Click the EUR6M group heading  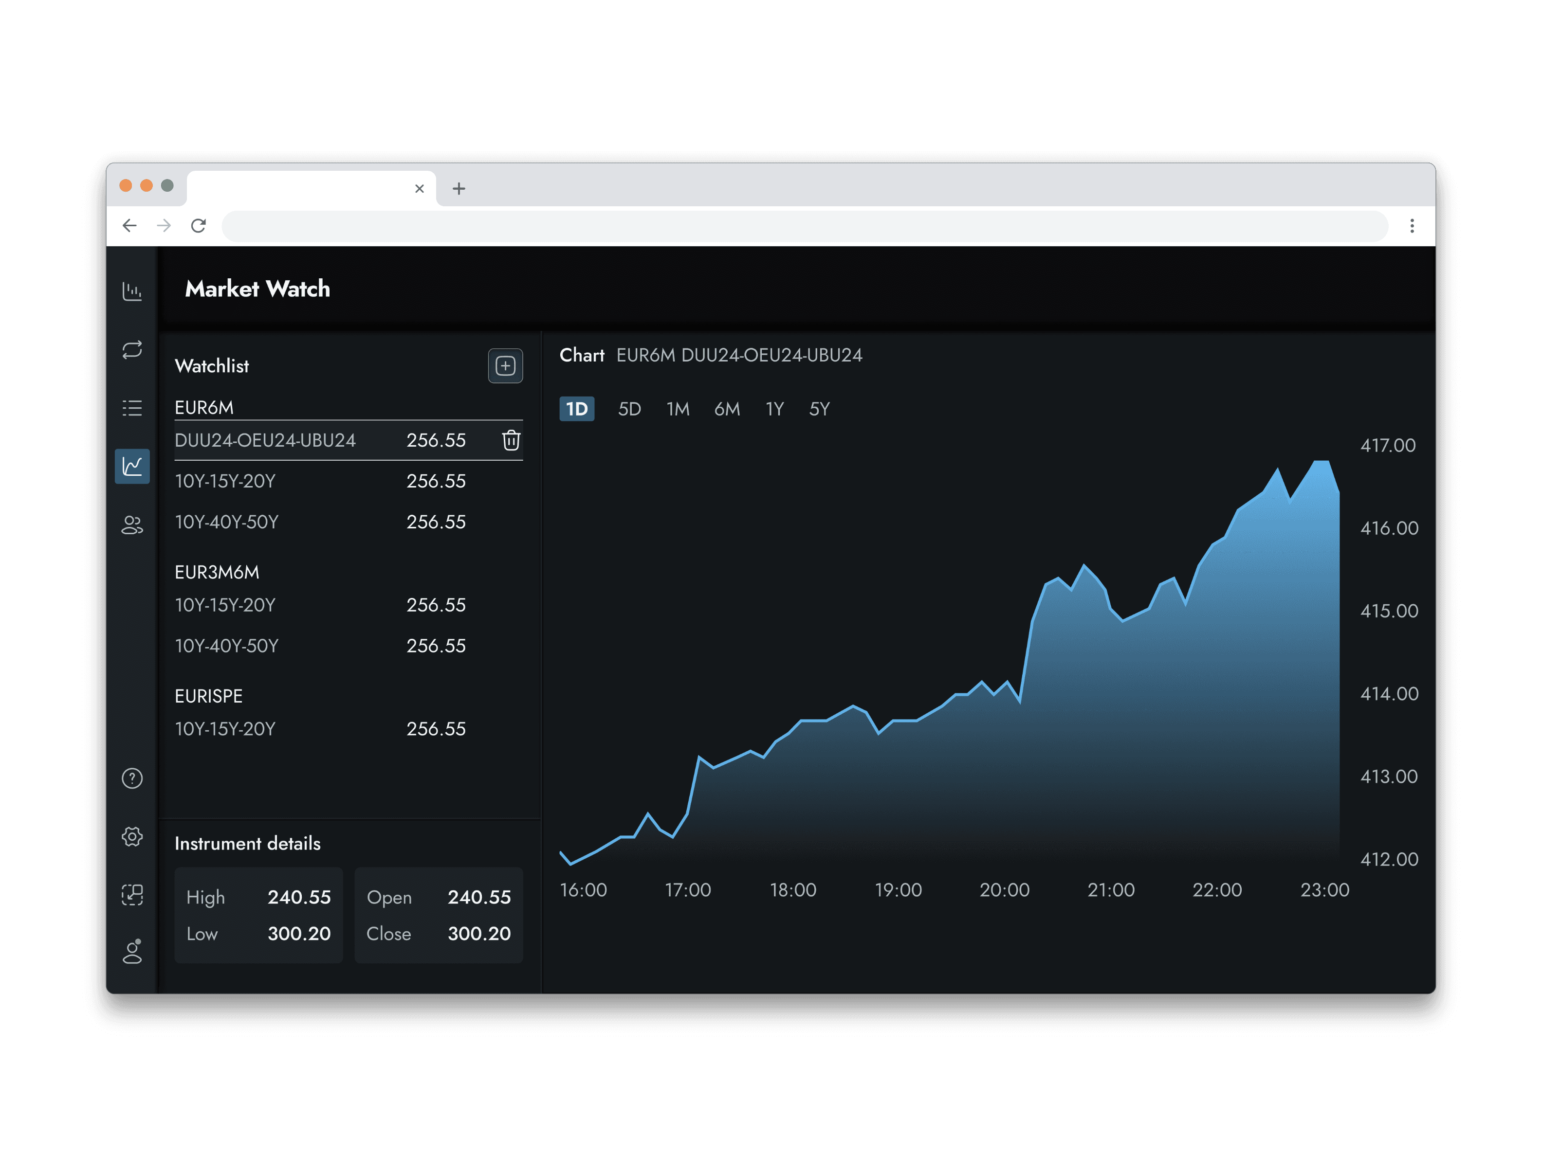203,408
